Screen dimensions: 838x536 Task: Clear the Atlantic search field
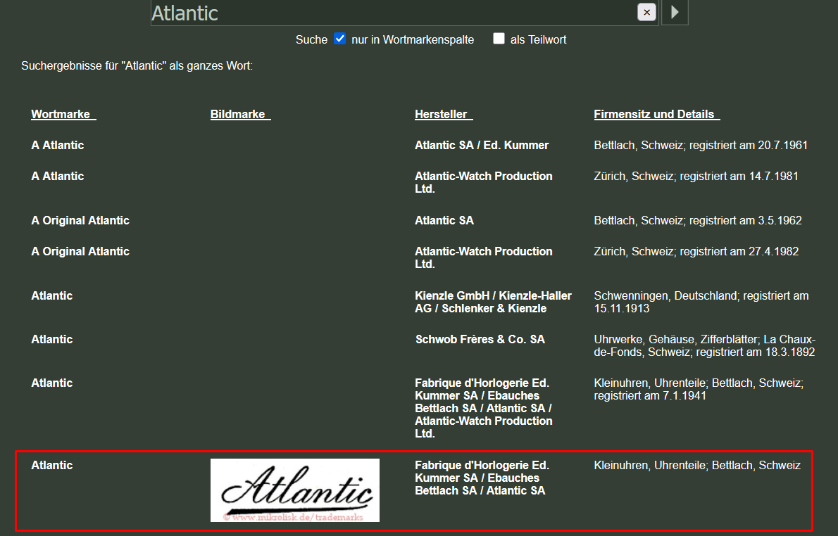coord(646,12)
